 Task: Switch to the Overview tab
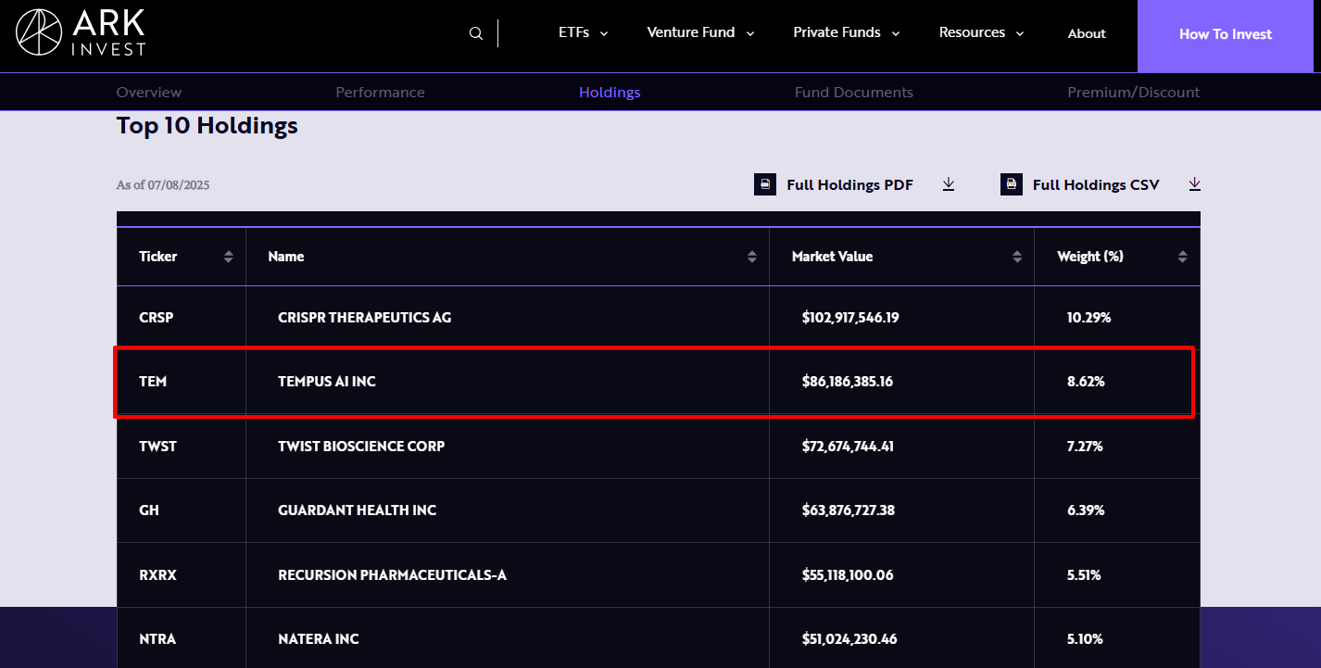pyautogui.click(x=149, y=93)
